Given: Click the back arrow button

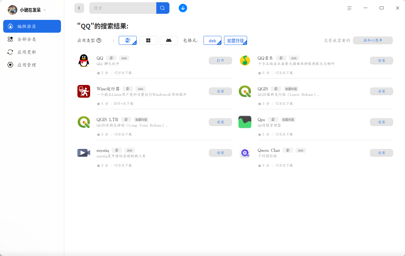Looking at the screenshot, I should (x=79, y=8).
